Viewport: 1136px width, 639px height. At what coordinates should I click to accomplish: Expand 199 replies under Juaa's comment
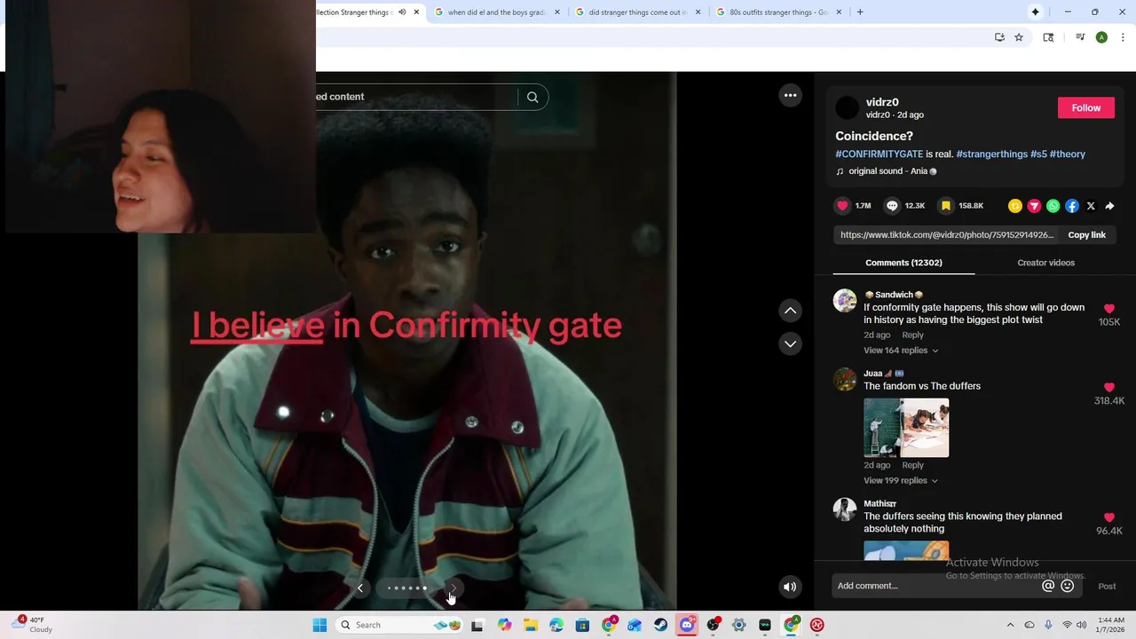tap(901, 481)
